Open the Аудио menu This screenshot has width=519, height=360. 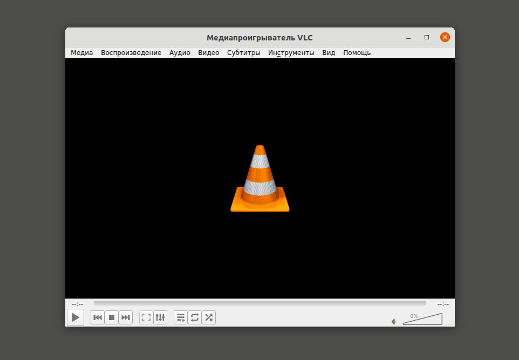tap(180, 53)
